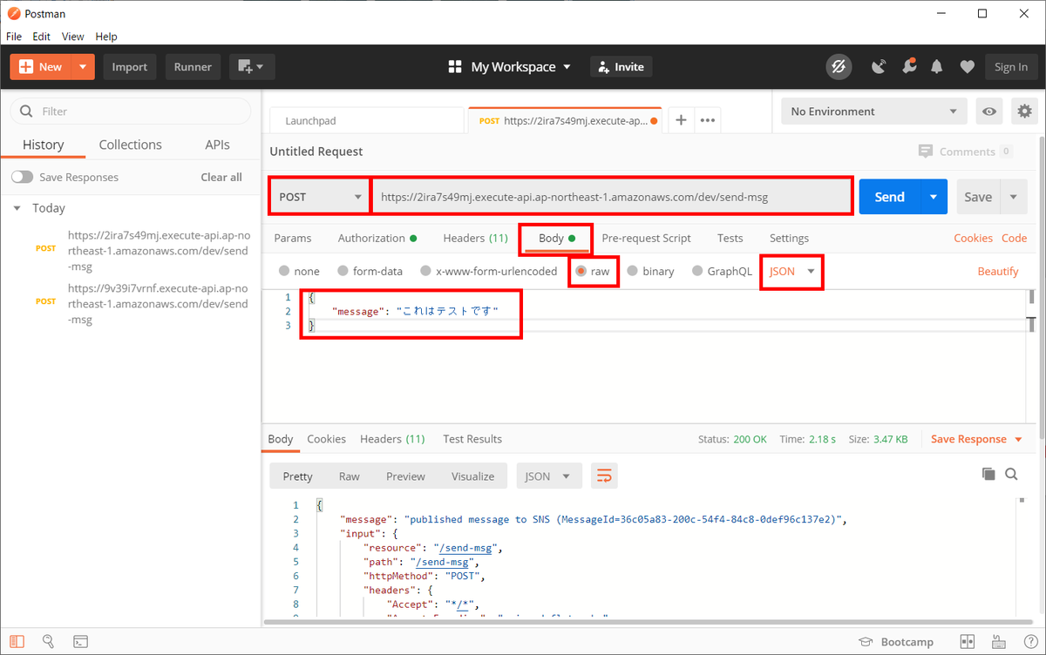The image size is (1046, 655).
Task: Open a new request tab with plus
Action: [x=681, y=120]
